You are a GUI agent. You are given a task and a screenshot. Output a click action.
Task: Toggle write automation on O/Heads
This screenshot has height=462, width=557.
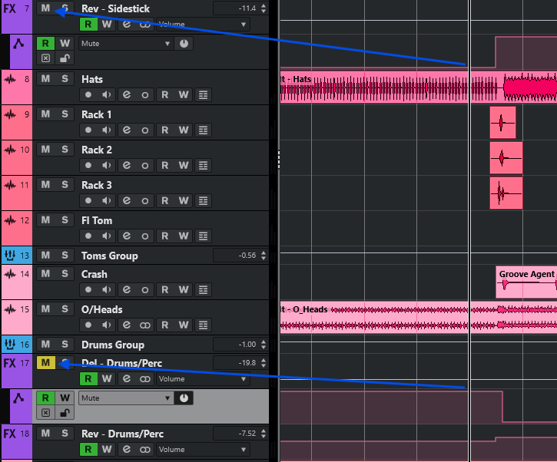(x=184, y=325)
